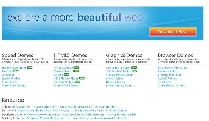This screenshot has width=209, height=121.
Task: Open See what's possible with Internet Explorer 9
Action: tap(100, 118)
